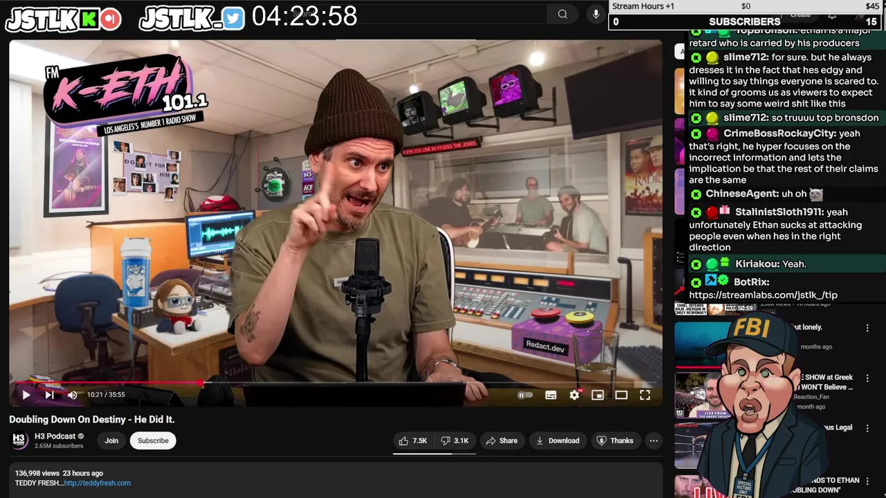
Task: Enable theater mode
Action: click(621, 395)
